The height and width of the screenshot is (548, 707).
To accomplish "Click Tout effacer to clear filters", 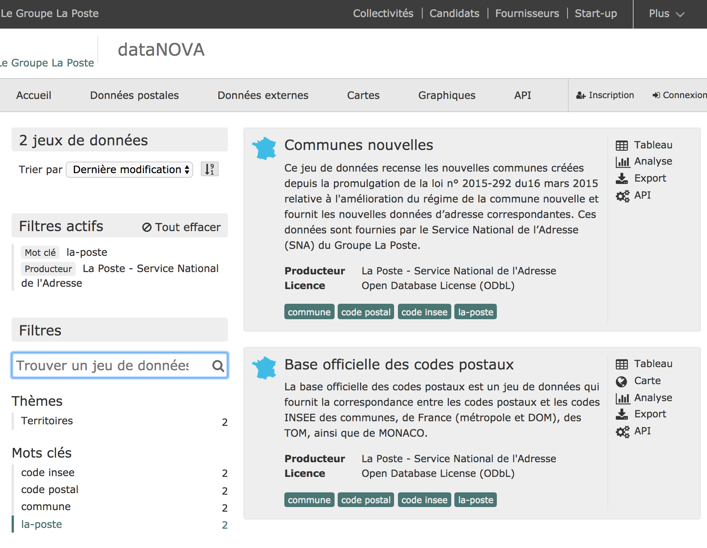I will click(181, 227).
